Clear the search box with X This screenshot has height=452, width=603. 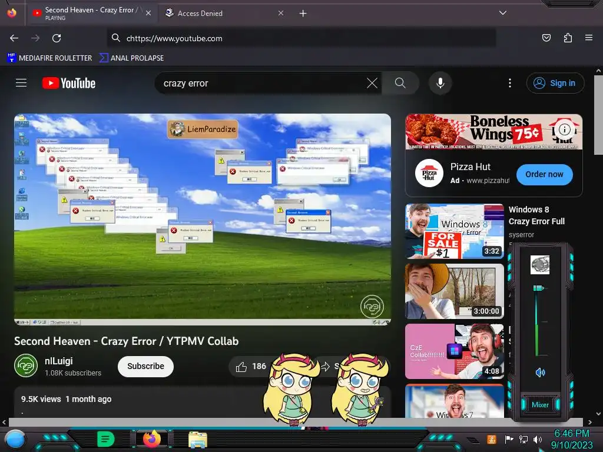tap(372, 83)
